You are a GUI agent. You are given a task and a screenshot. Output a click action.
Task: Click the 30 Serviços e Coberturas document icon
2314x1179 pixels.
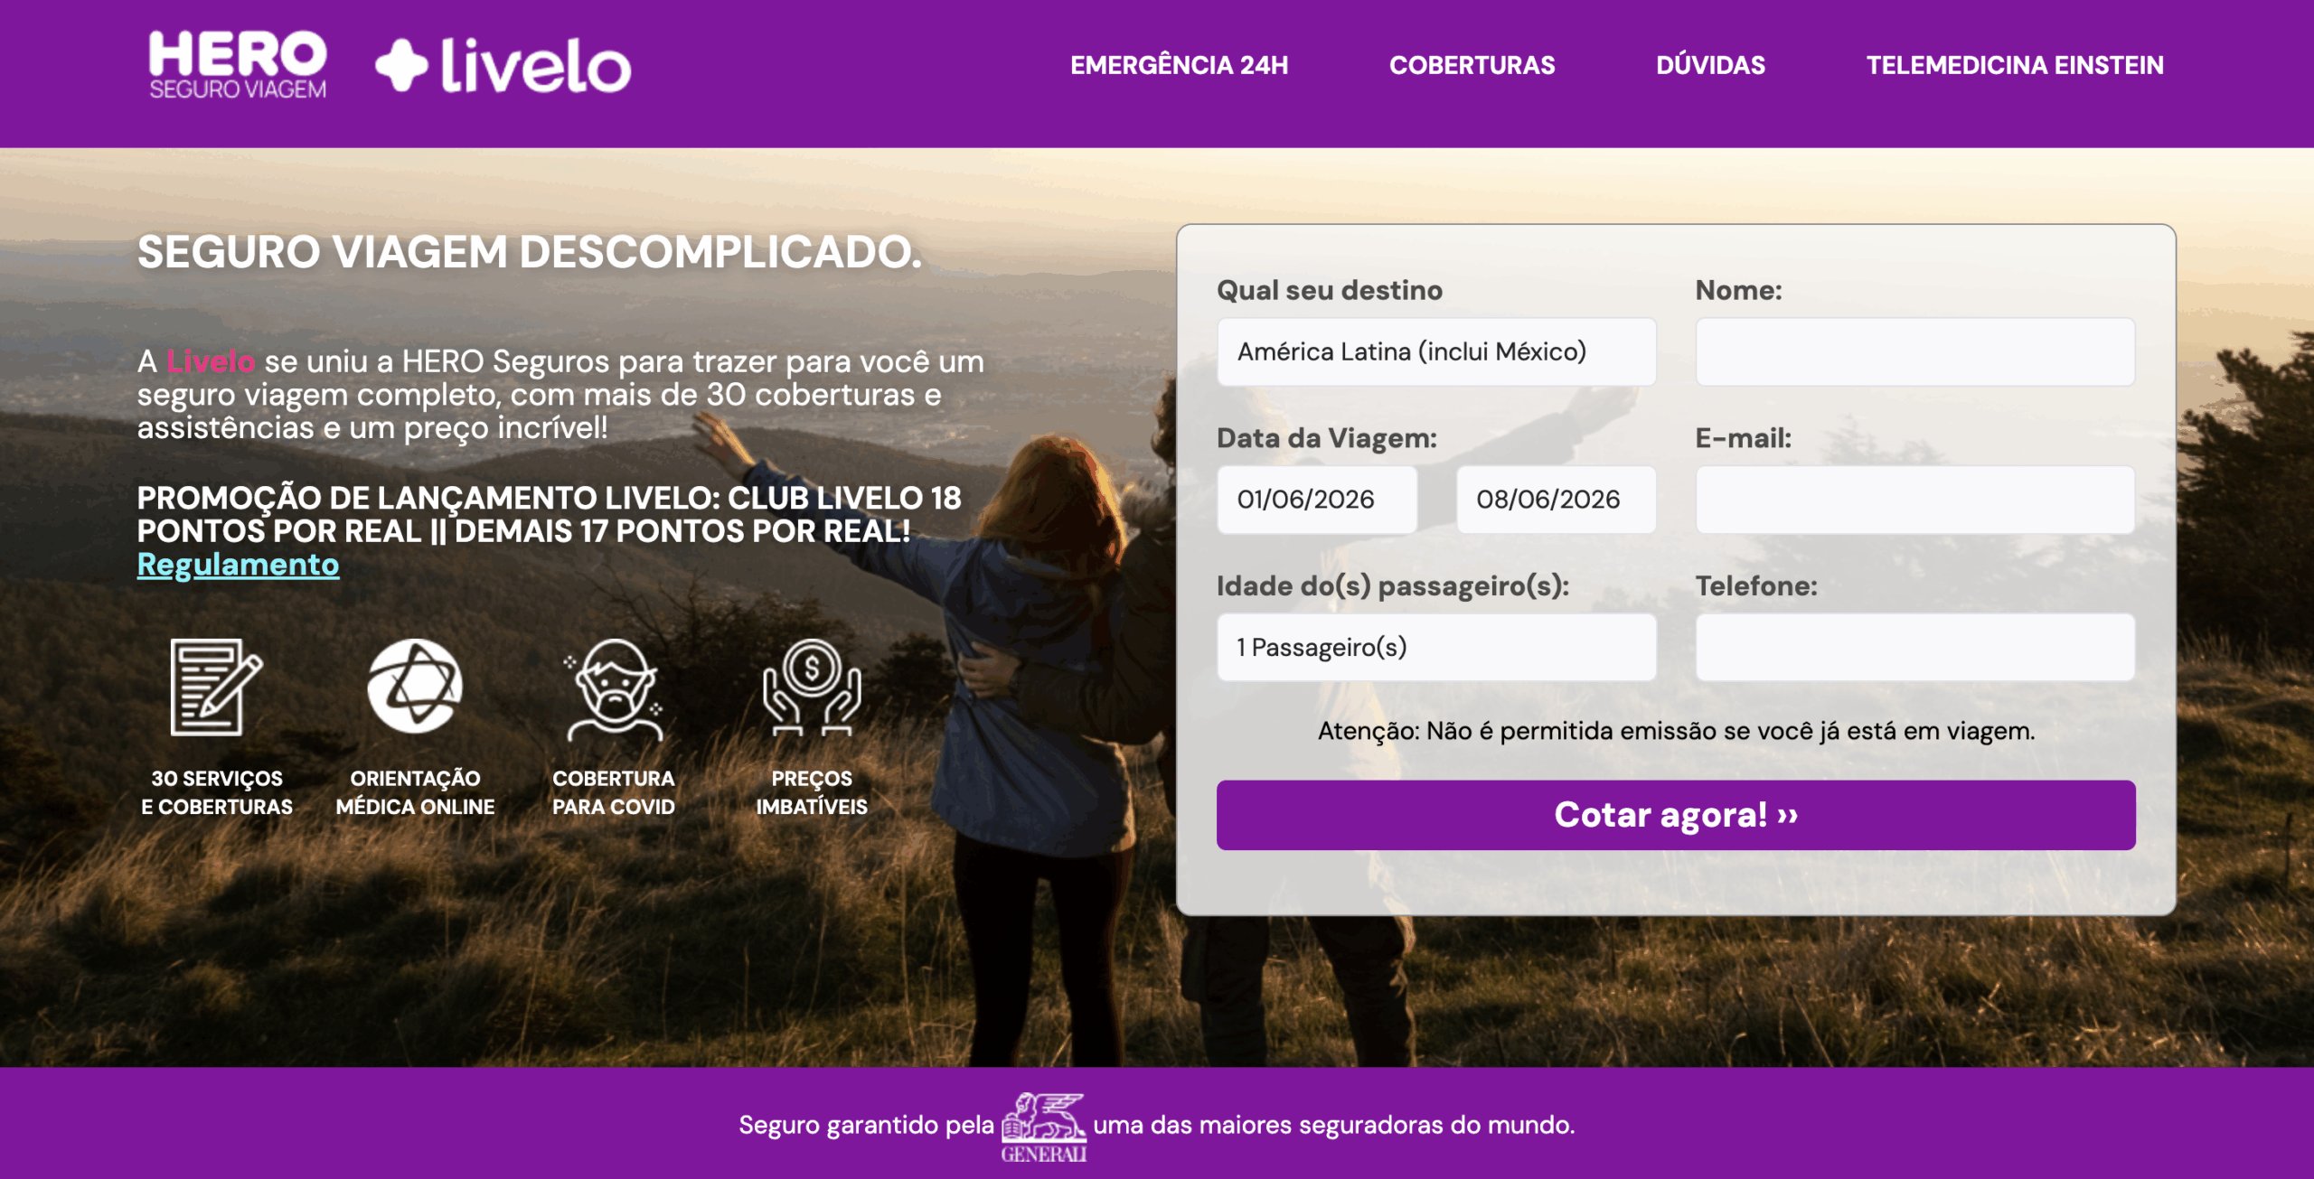tap(216, 687)
